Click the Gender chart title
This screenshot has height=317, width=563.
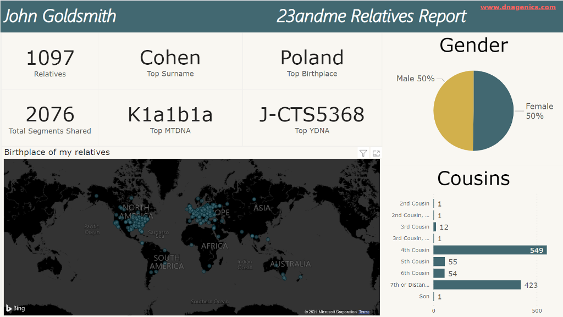pos(473,46)
